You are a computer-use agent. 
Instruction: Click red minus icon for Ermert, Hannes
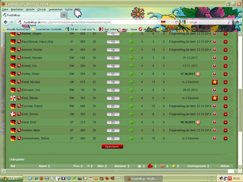click(x=225, y=58)
